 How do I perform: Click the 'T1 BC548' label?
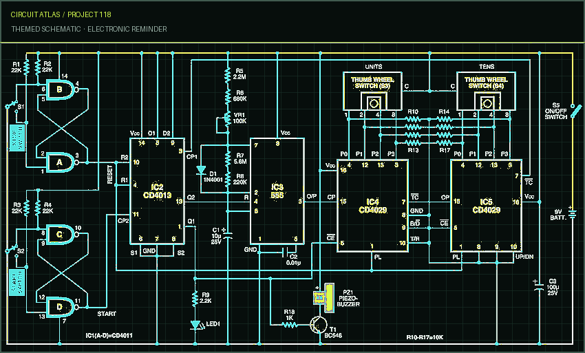[333, 332]
